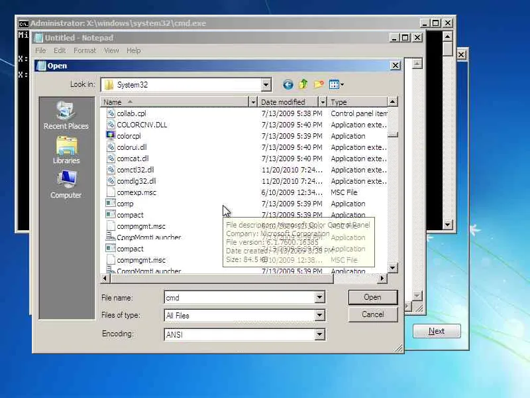This screenshot has width=530, height=398.
Task: Open Notepad's Edit menu
Action: (60, 50)
